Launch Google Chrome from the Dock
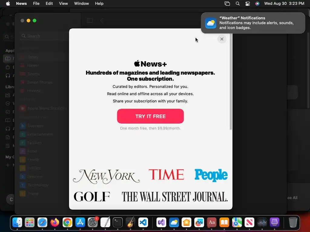Viewport: 310px width, 232px height. (68, 223)
